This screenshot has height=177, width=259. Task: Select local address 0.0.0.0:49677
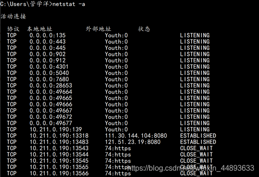[x=51, y=123]
